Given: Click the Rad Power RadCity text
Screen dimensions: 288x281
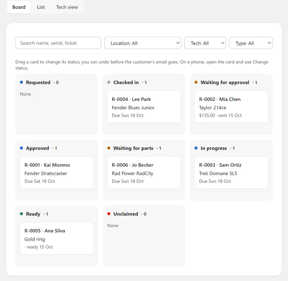Looking at the screenshot, I should (132, 174).
